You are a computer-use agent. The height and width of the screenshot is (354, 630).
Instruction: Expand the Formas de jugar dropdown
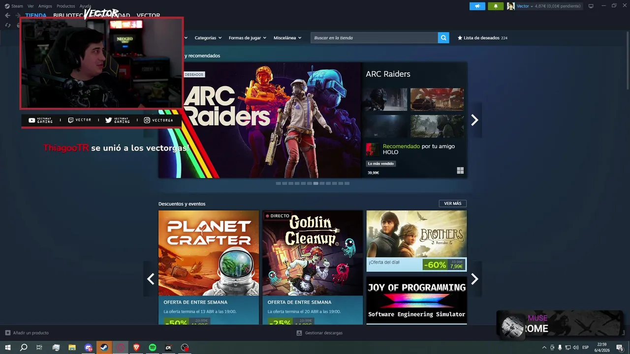point(247,38)
